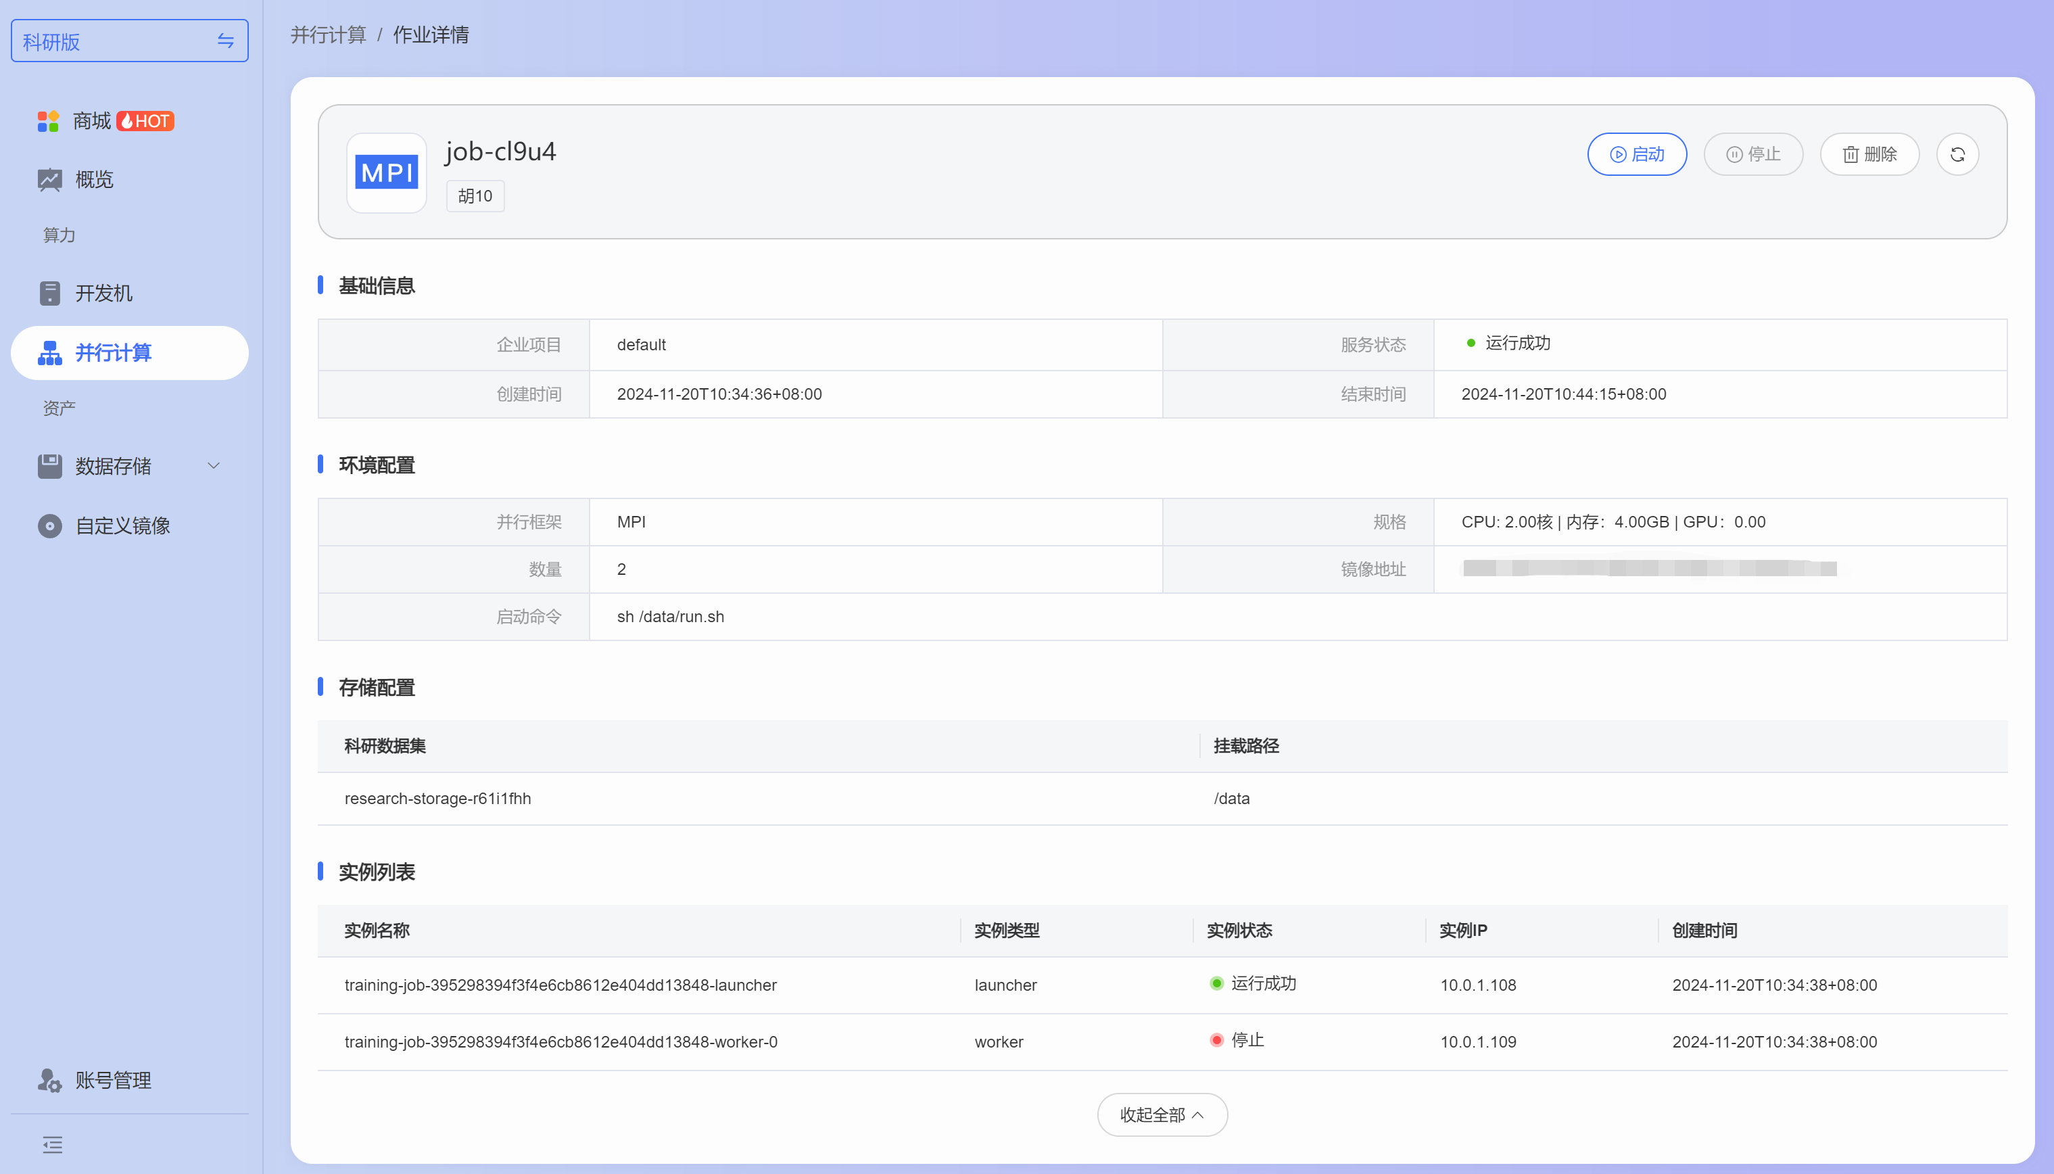This screenshot has height=1174, width=2054.
Task: Click the 实例名称 column header
Action: (377, 930)
